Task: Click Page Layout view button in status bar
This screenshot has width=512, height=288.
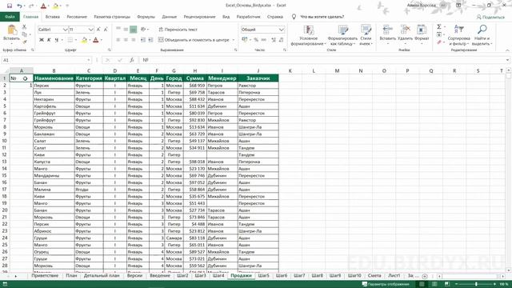Action: [x=434, y=285]
